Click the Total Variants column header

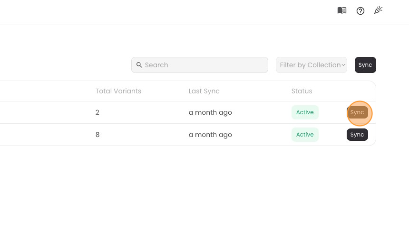[118, 91]
